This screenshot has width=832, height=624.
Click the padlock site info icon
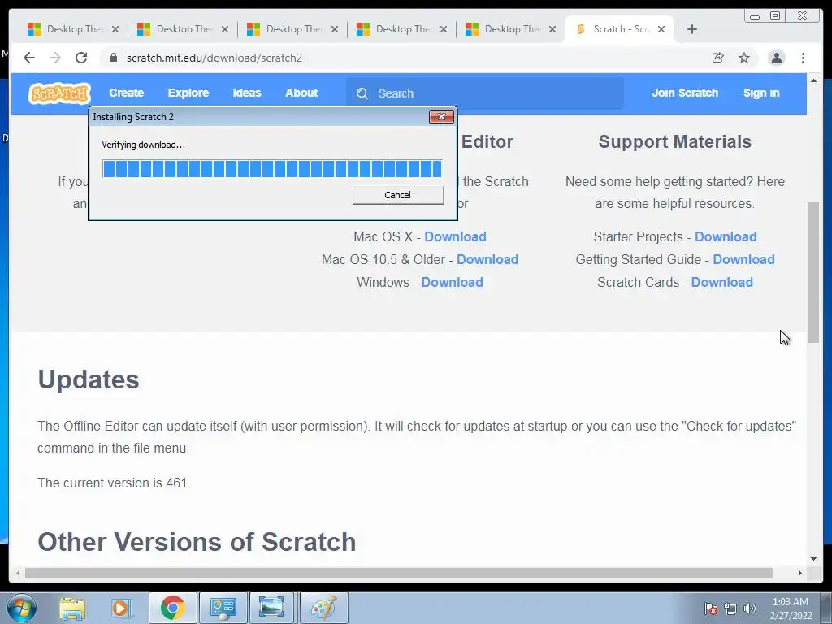coord(113,58)
